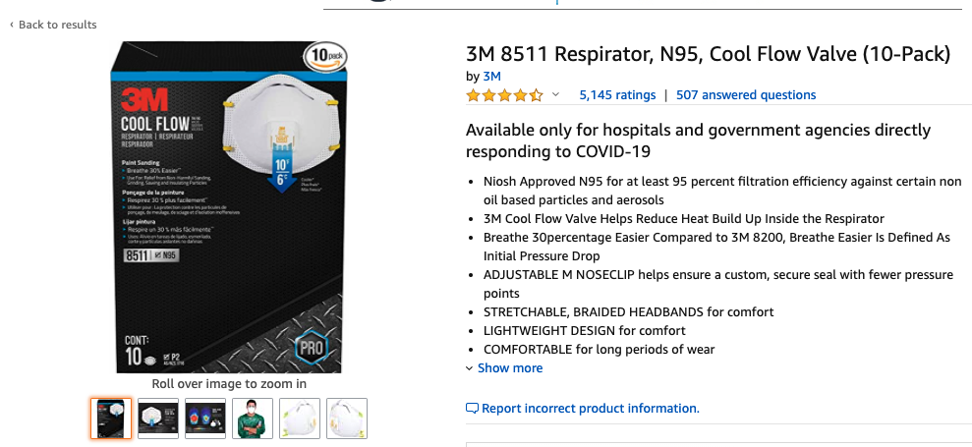The height and width of the screenshot is (447, 972).
Task: Select the first thumbnail showing the black box
Action: coord(110,419)
